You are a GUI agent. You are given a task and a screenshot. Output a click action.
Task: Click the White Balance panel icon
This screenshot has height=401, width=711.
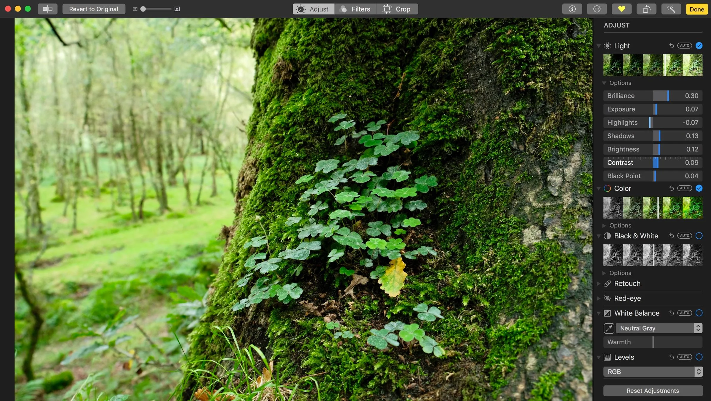pos(607,313)
